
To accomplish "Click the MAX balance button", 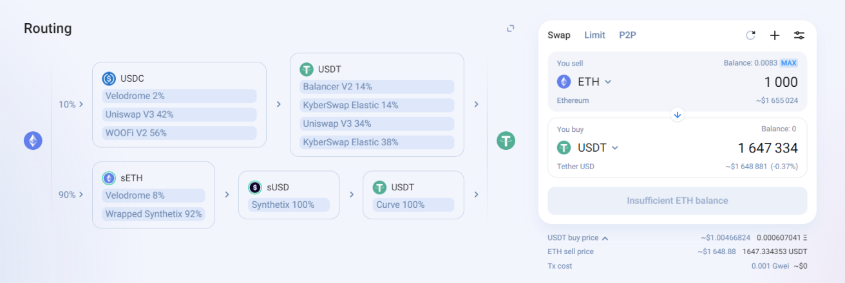I will (788, 63).
